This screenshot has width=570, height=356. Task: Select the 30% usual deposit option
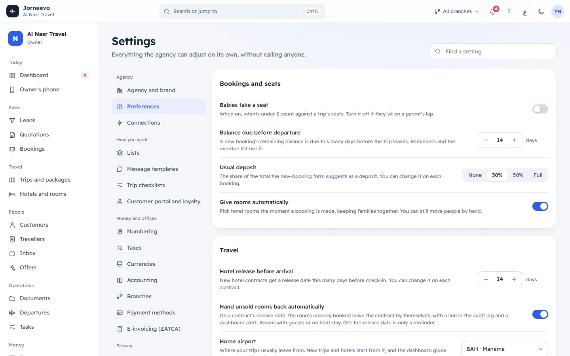pos(497,175)
